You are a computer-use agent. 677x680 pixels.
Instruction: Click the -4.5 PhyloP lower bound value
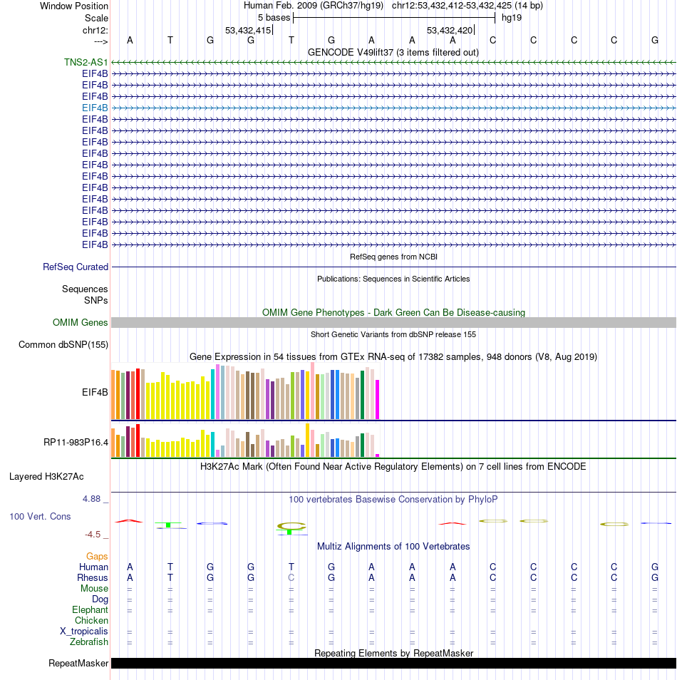click(93, 535)
